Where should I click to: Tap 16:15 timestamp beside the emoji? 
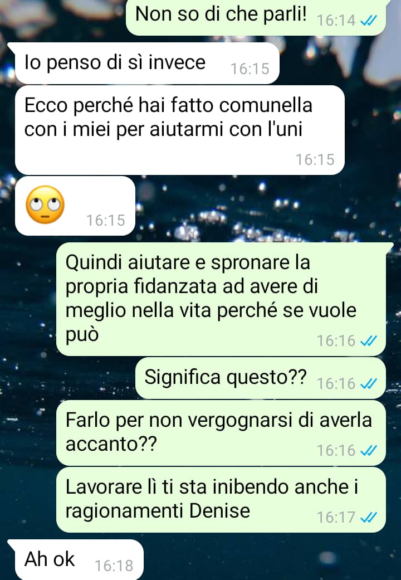click(106, 221)
